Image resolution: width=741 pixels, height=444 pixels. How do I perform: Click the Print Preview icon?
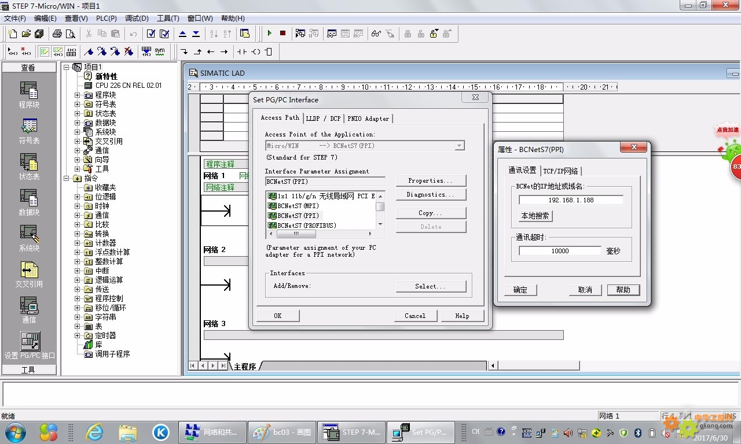(70, 34)
